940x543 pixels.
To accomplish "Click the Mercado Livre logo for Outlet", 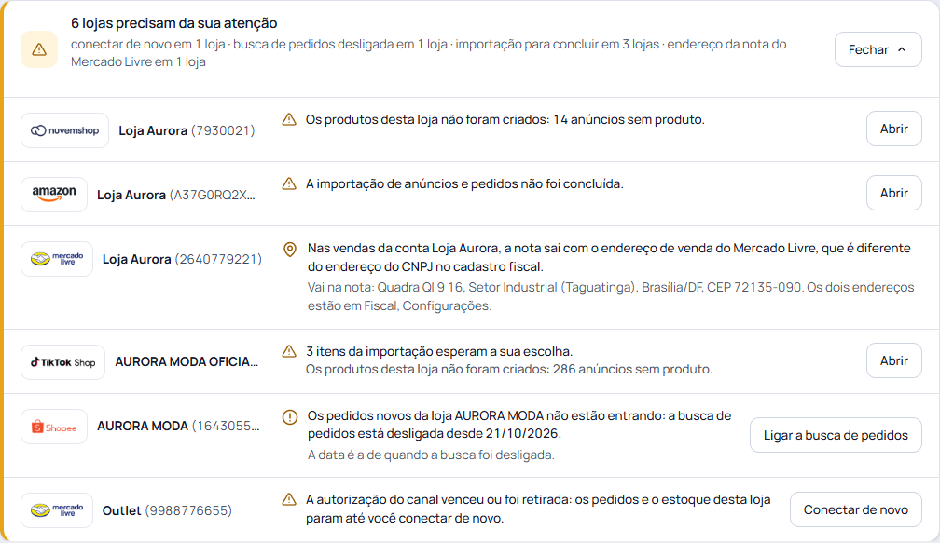I will click(x=57, y=510).
